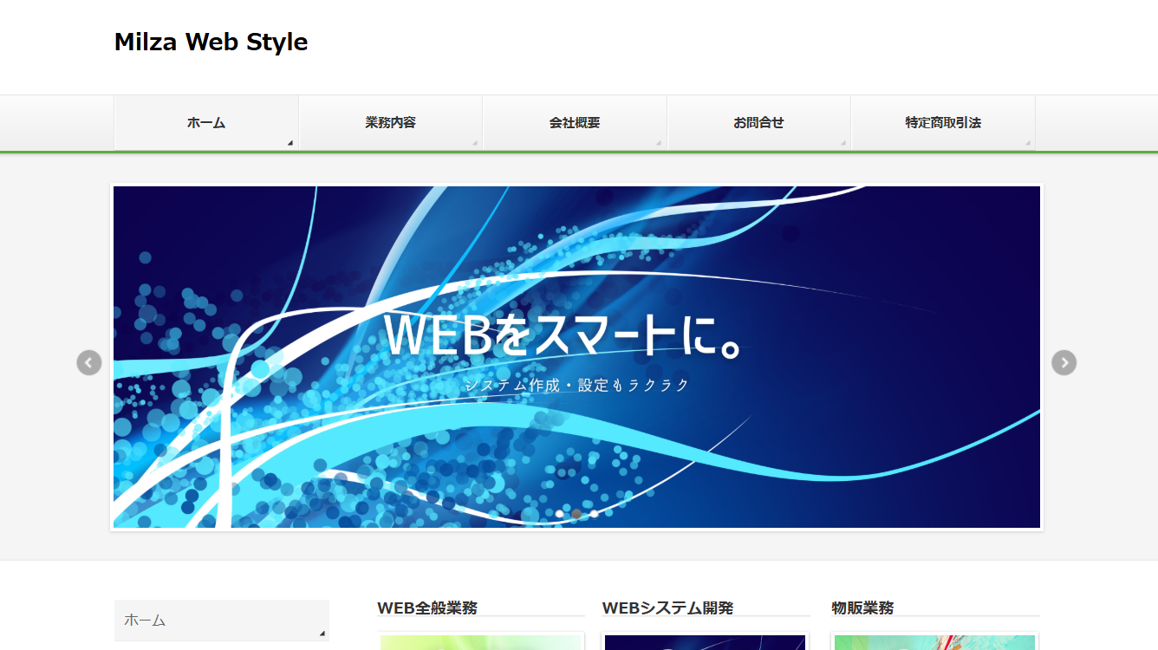Open the お問合せ contact page
Screen dimensions: 1158x650
pos(758,123)
